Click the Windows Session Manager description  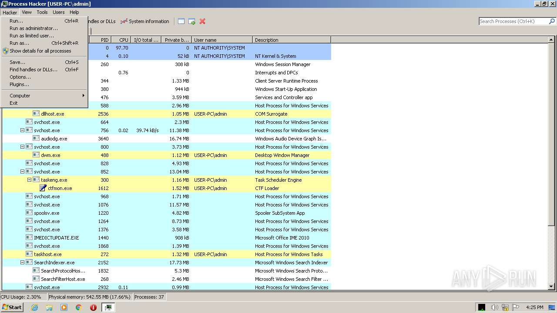[x=282, y=64]
